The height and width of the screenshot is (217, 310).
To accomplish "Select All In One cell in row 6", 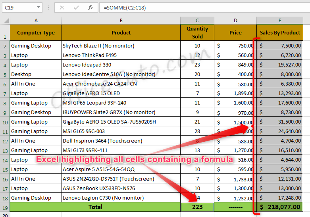I will (36, 84).
